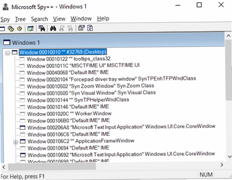The image size is (232, 180).
Task: Click the vertical scrollbar down arrow
Action: [x=229, y=157]
